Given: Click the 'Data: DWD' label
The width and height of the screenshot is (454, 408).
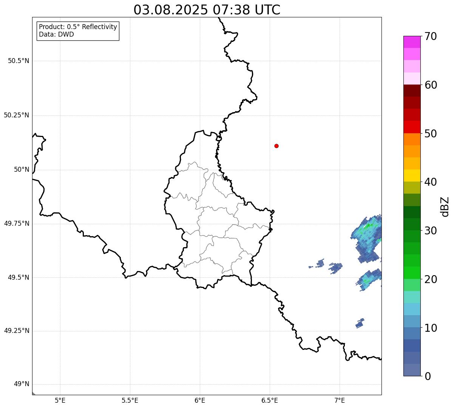Looking at the screenshot, I should [x=56, y=34].
